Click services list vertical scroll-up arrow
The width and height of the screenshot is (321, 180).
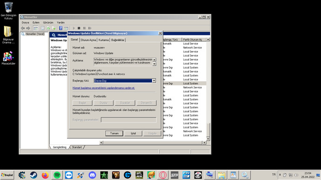(x=208, y=39)
